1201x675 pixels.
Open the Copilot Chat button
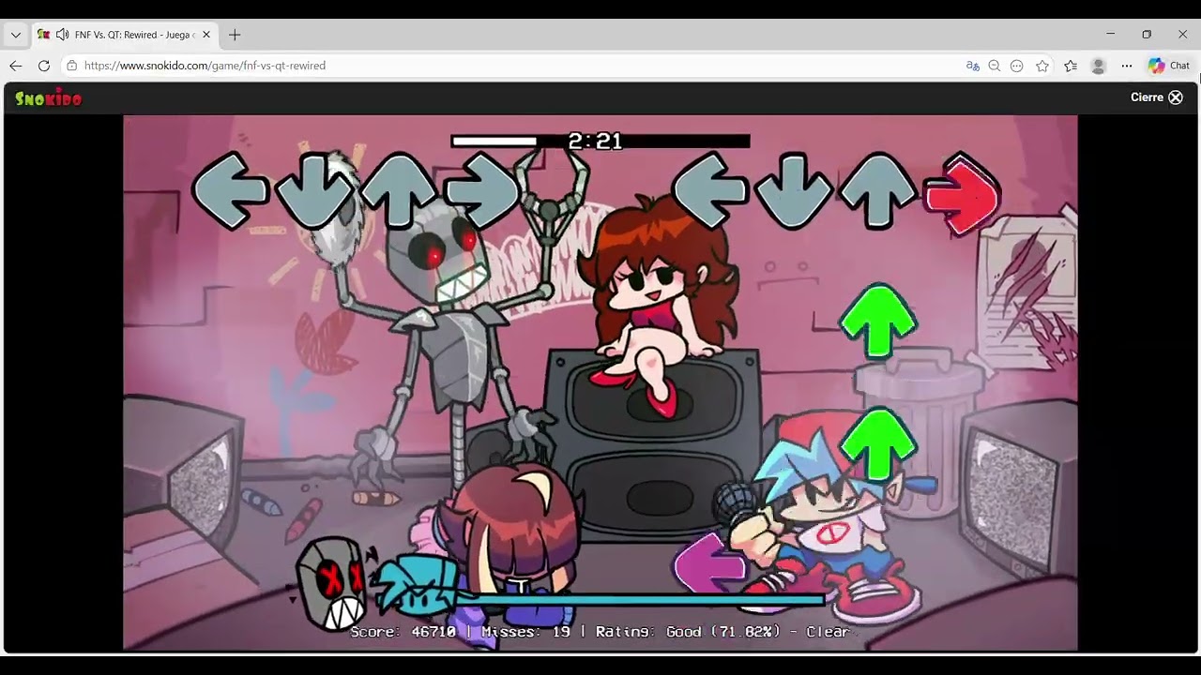tap(1169, 66)
